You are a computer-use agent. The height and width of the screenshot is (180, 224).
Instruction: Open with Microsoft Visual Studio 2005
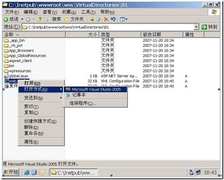tap(95, 89)
